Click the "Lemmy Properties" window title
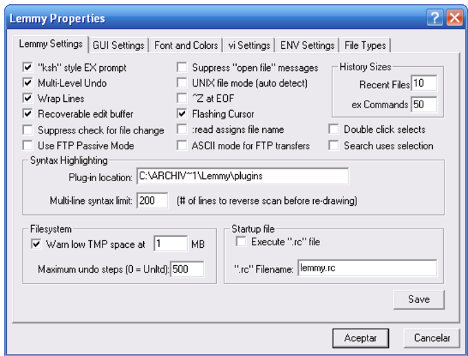The image size is (468, 356). point(57,19)
